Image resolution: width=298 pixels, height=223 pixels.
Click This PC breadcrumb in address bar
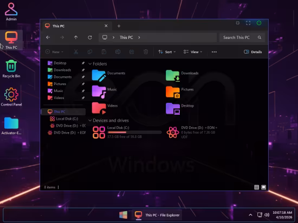coord(126,37)
